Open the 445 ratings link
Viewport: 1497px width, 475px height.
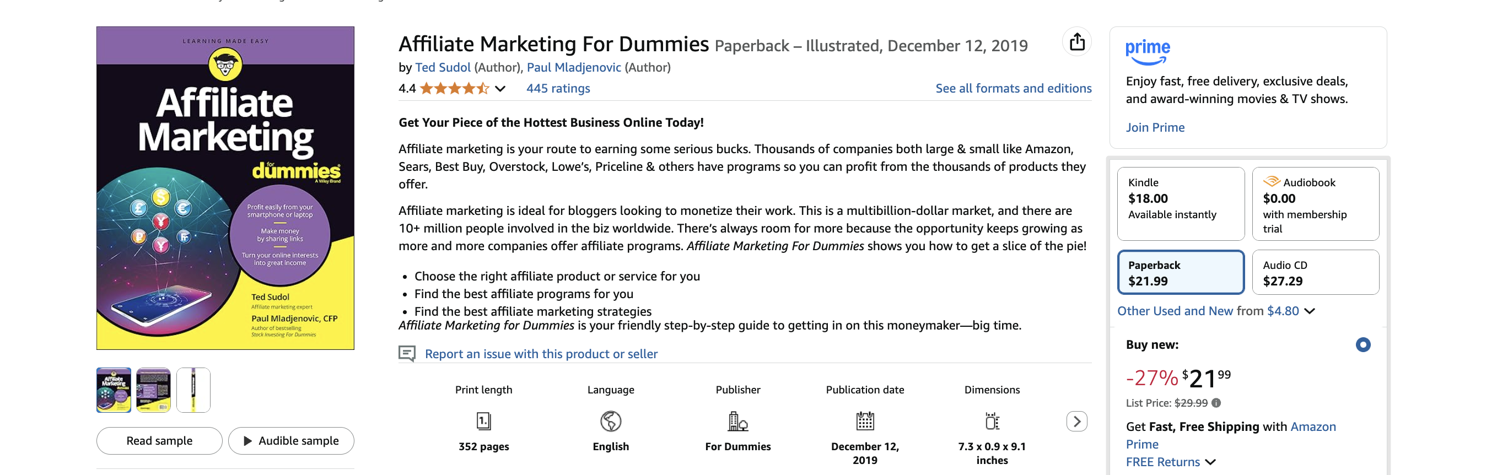click(x=557, y=88)
